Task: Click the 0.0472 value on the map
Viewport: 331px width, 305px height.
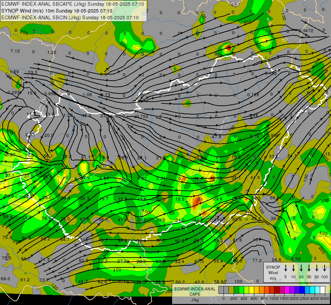Action: pos(306,31)
